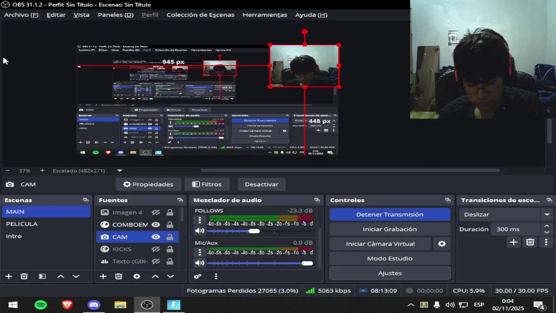Undock the Controles panel
This screenshot has width=556, height=313.
(x=448, y=200)
